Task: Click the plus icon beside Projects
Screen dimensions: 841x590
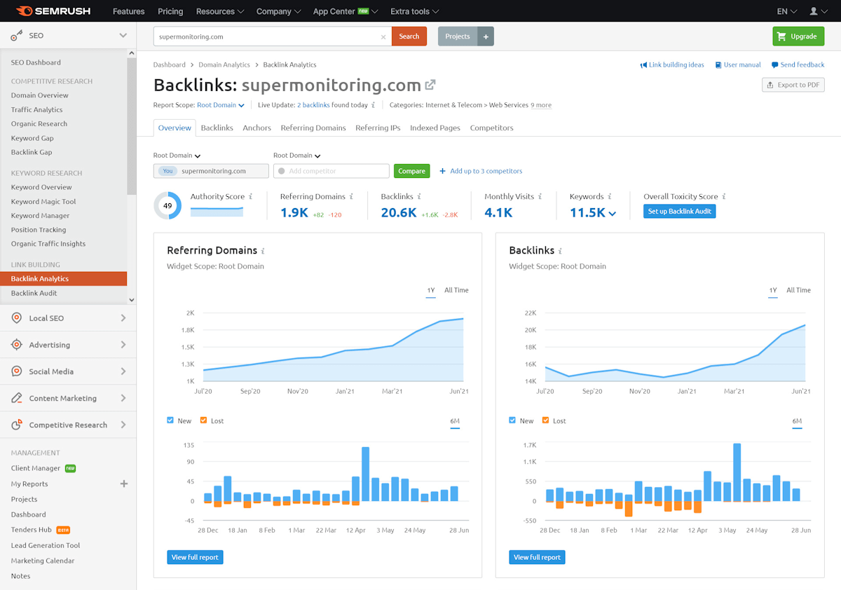Action: click(486, 36)
